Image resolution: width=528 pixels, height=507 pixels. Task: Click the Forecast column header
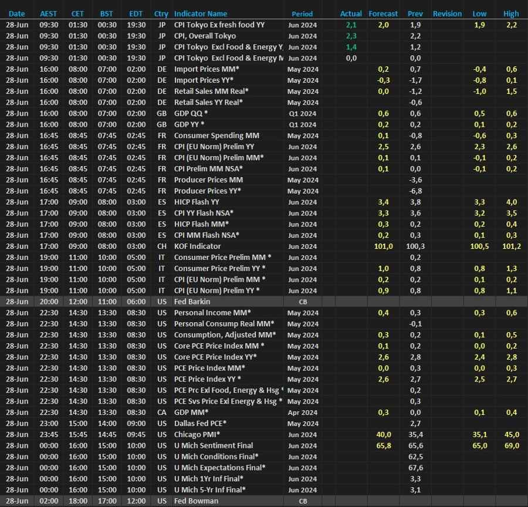(x=383, y=14)
